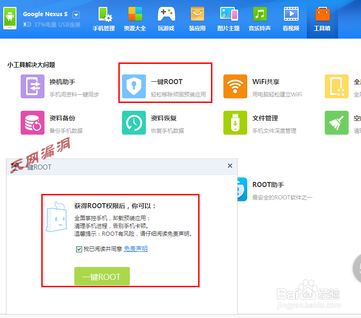Screen dimensions: 361x318
Task: Close the 一键ROOT dialog
Action: 230,166
